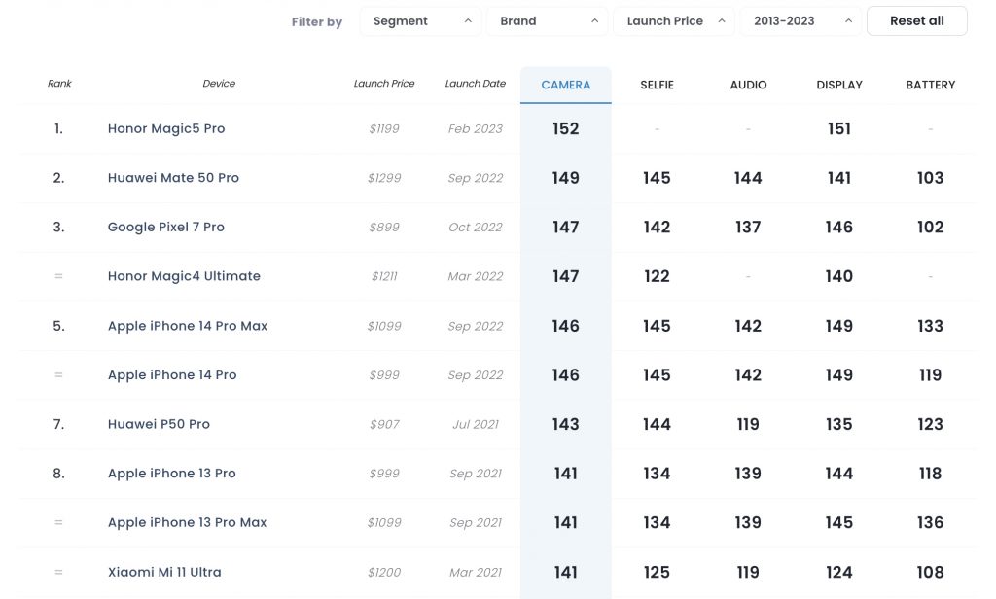
Task: Open the Launch Price filter dropdown
Action: point(673,21)
